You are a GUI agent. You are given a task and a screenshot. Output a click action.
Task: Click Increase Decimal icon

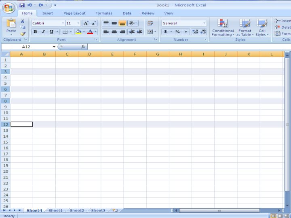[x=195, y=32]
